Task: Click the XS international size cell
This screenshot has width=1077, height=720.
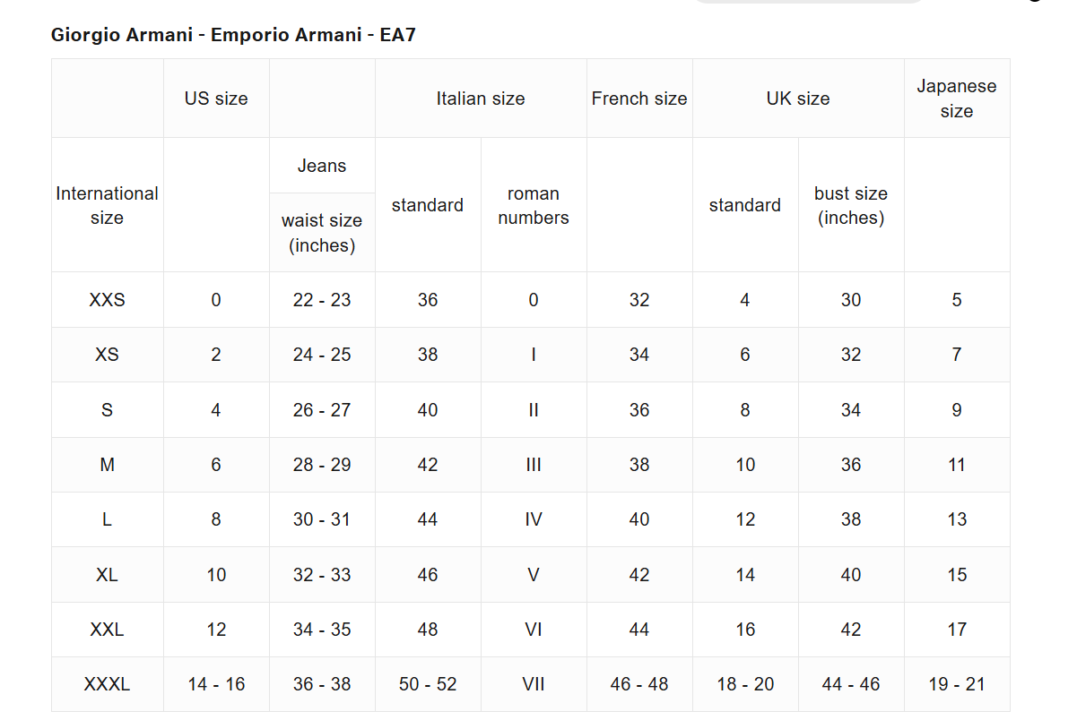Action: click(x=107, y=355)
